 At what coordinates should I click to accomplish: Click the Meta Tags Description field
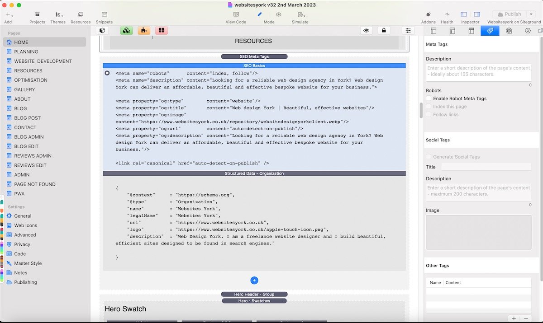[479, 72]
